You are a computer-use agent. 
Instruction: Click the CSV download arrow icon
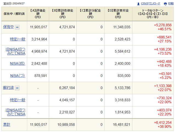[x=138, y=4]
